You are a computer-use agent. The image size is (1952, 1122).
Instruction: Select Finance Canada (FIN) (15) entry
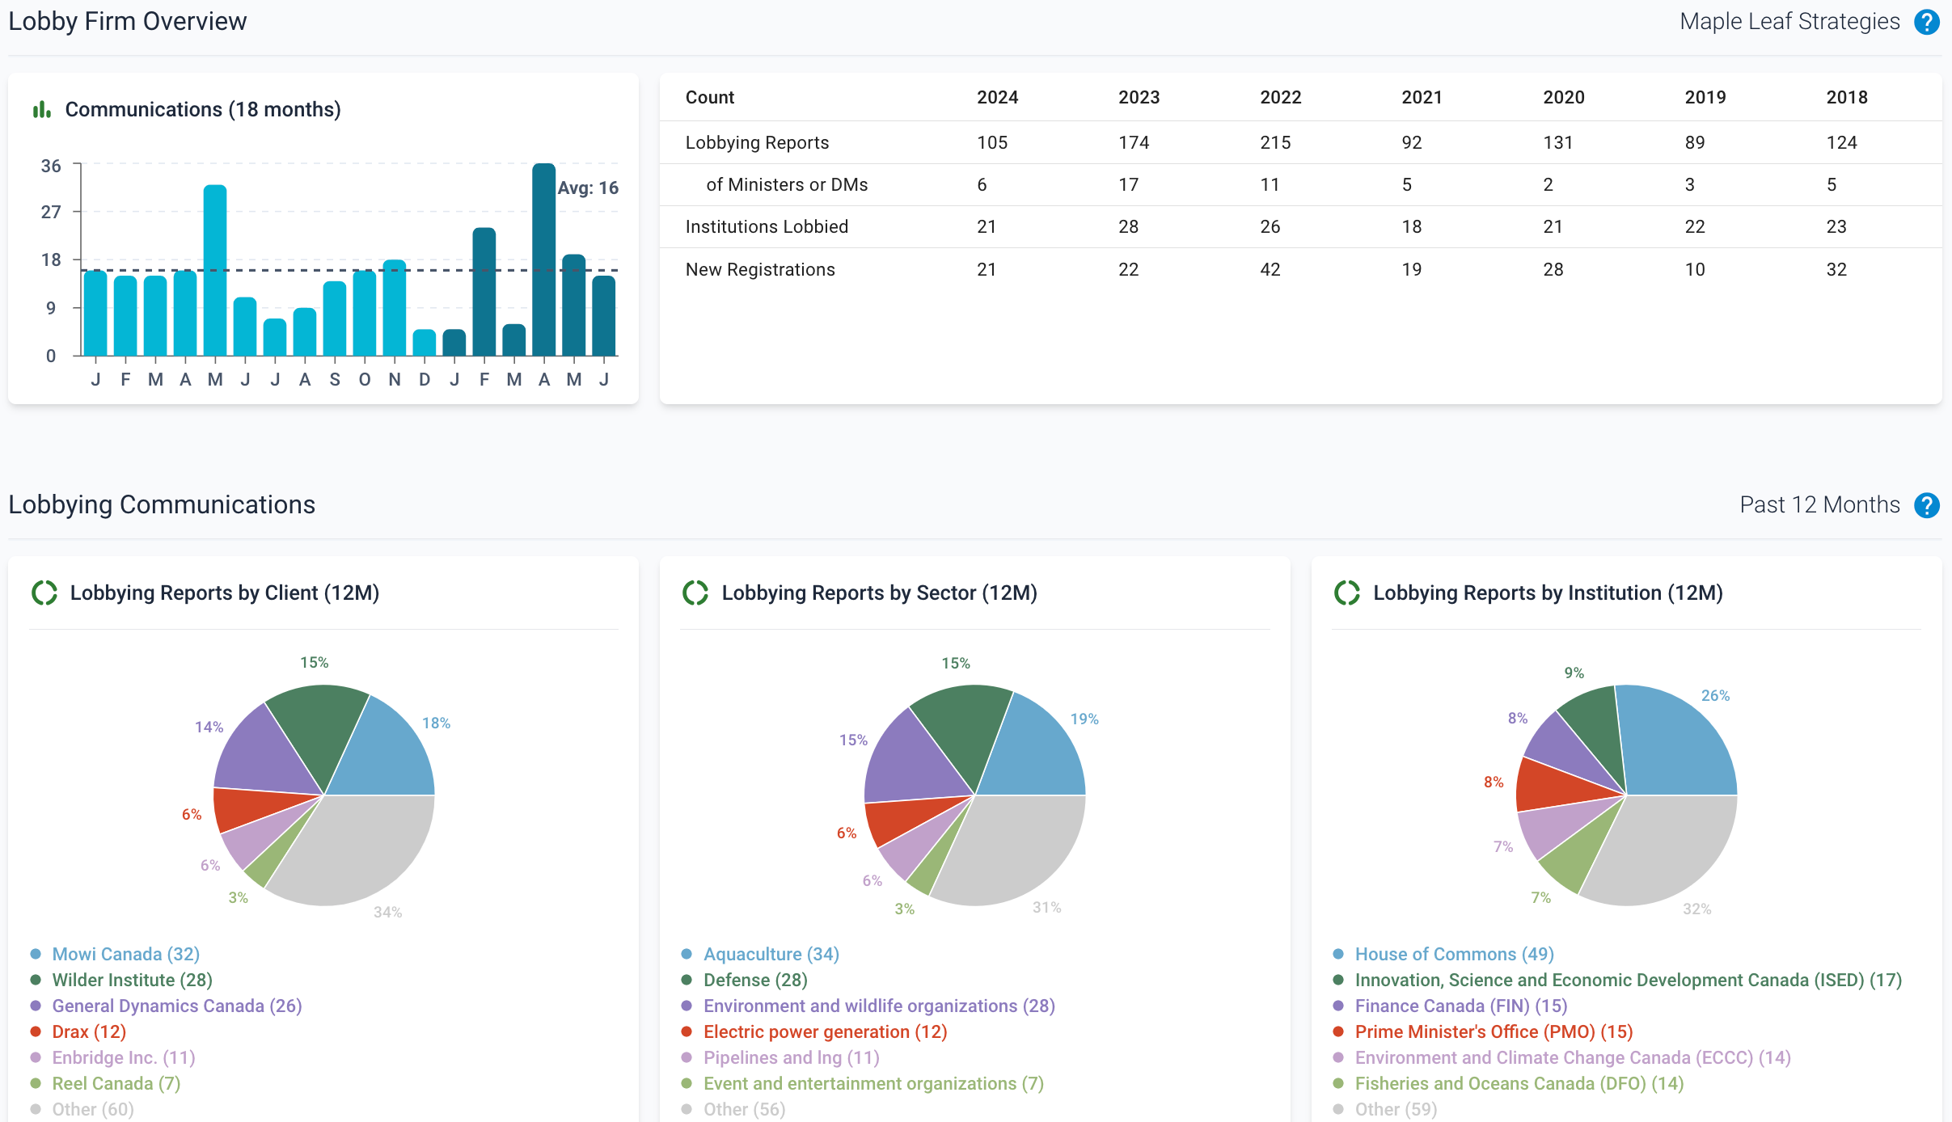1460,1006
